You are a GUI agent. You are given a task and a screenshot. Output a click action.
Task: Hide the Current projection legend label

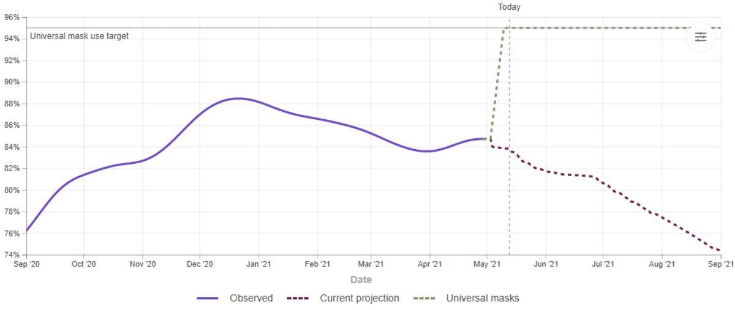coord(359,298)
